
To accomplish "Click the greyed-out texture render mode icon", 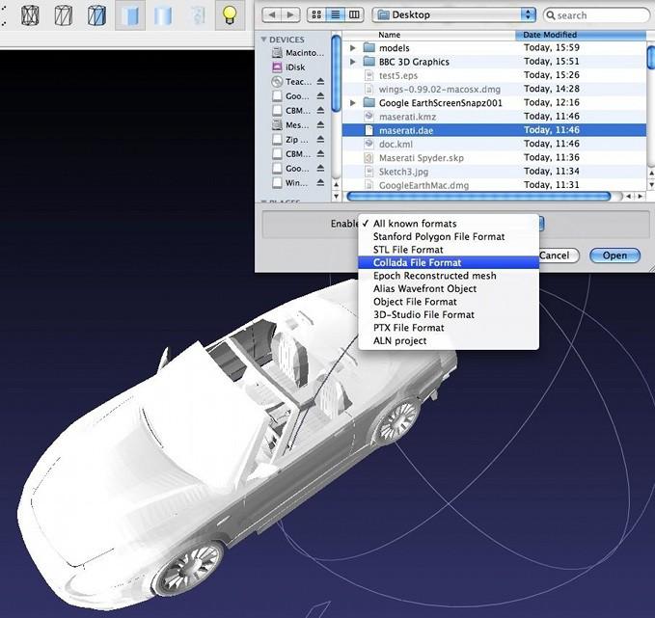I will point(198,15).
